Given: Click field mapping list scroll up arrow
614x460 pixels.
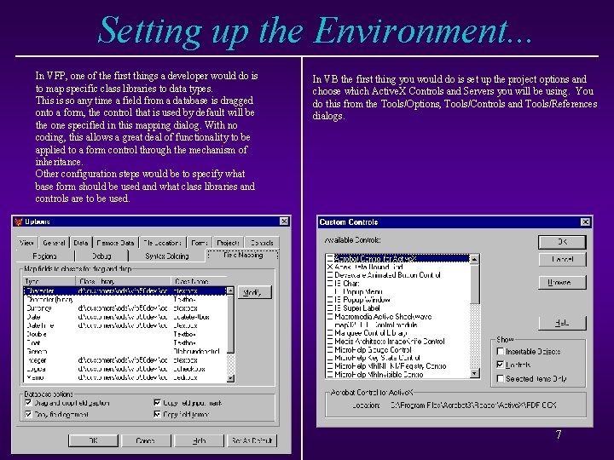Looking at the screenshot, I should 230,290.
